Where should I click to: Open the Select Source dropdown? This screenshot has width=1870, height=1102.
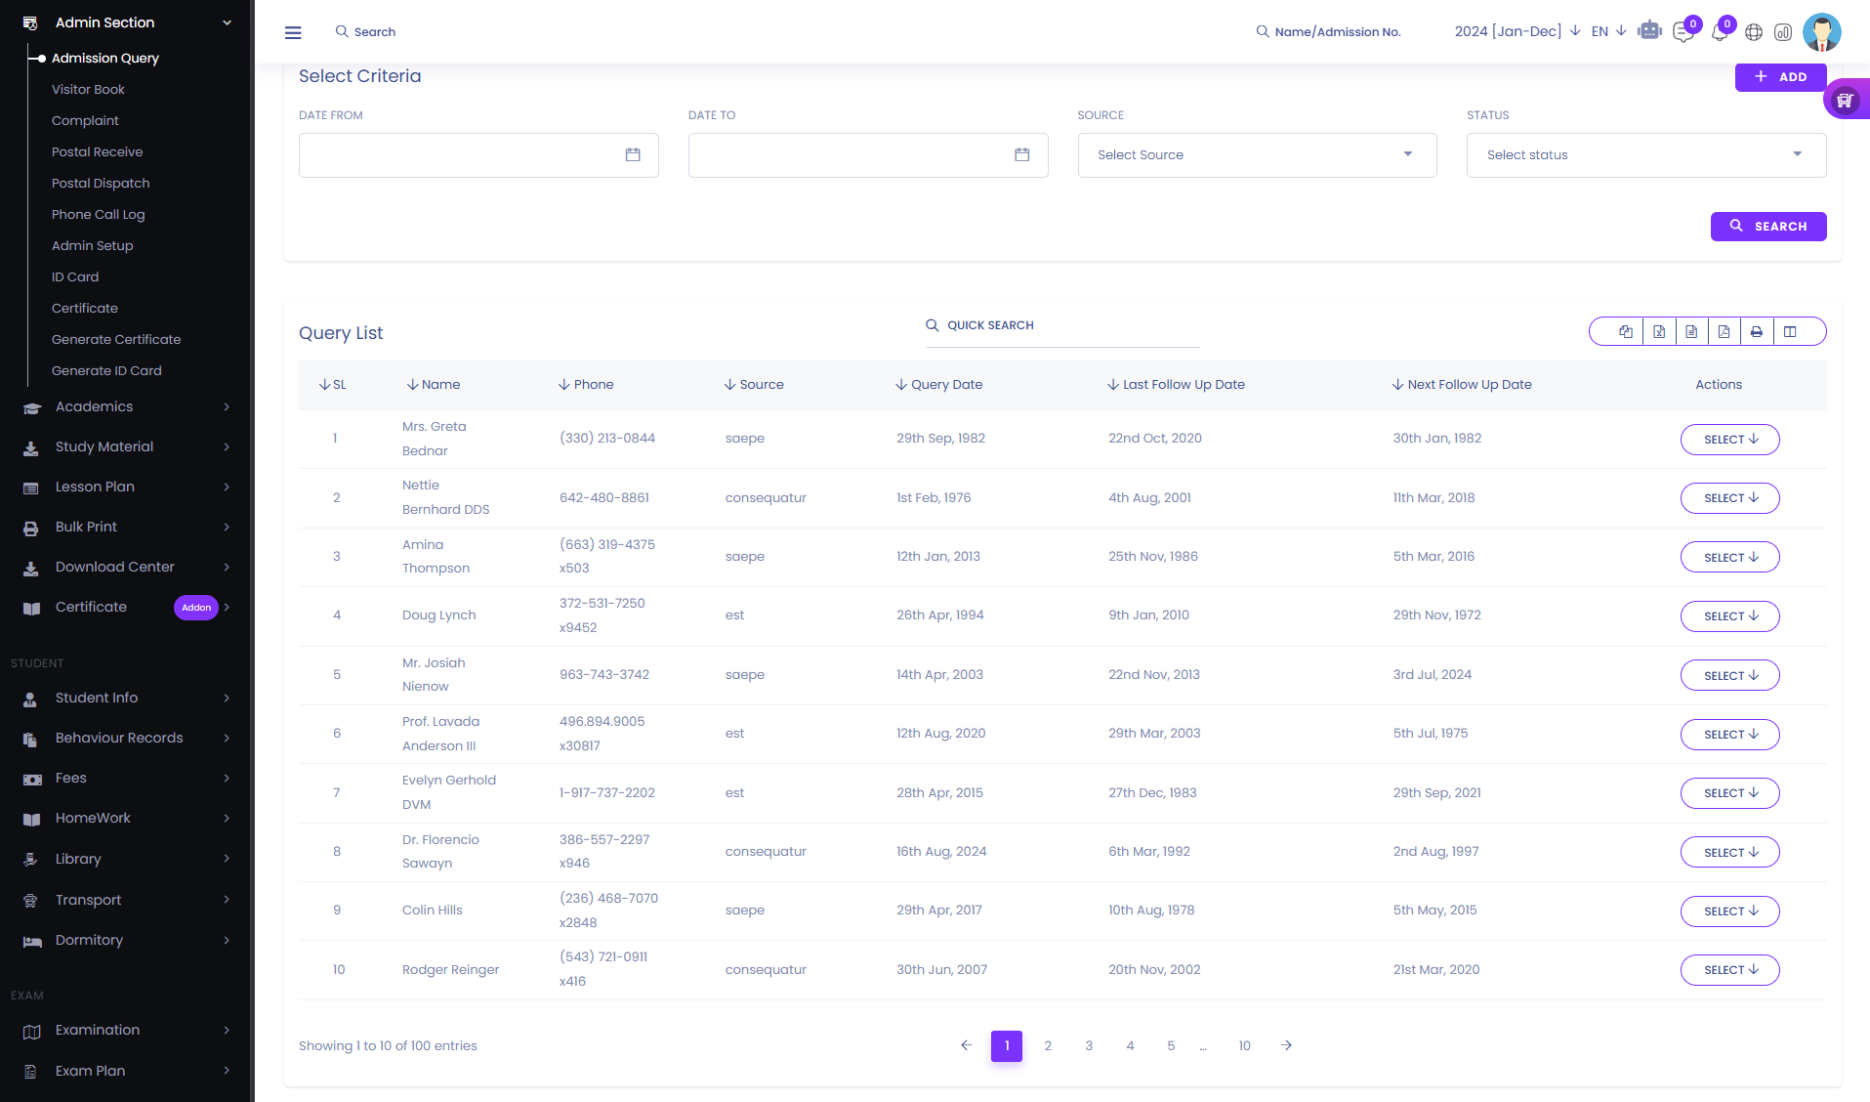1257,154
